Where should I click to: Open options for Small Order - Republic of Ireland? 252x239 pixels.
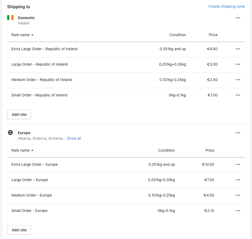(238, 95)
